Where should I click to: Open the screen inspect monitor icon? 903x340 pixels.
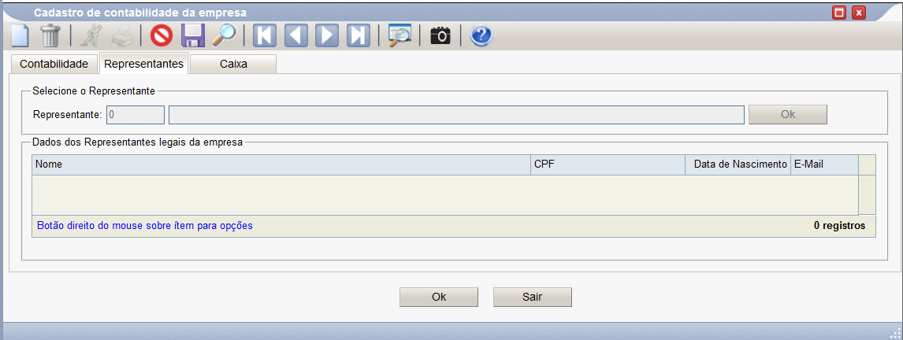click(399, 36)
